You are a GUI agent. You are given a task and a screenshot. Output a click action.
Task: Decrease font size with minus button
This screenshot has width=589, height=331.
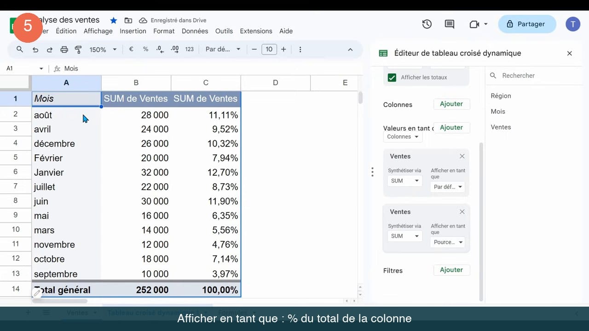click(254, 49)
